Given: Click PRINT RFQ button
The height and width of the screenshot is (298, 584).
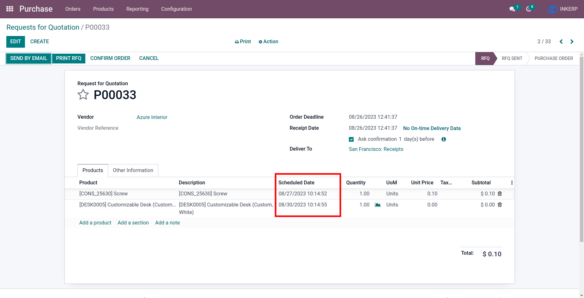Looking at the screenshot, I should pos(69,58).
